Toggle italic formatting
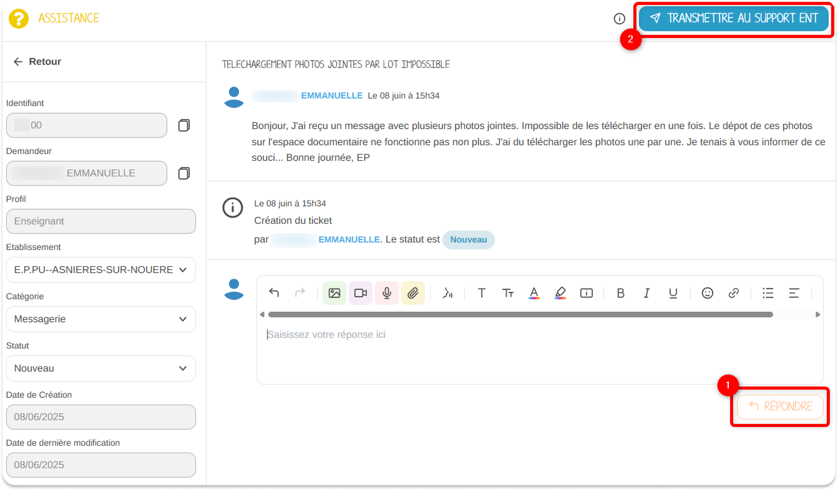838x490 pixels. 647,293
